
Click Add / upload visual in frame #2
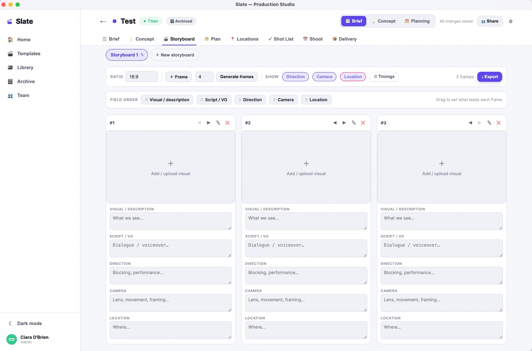pyautogui.click(x=306, y=167)
